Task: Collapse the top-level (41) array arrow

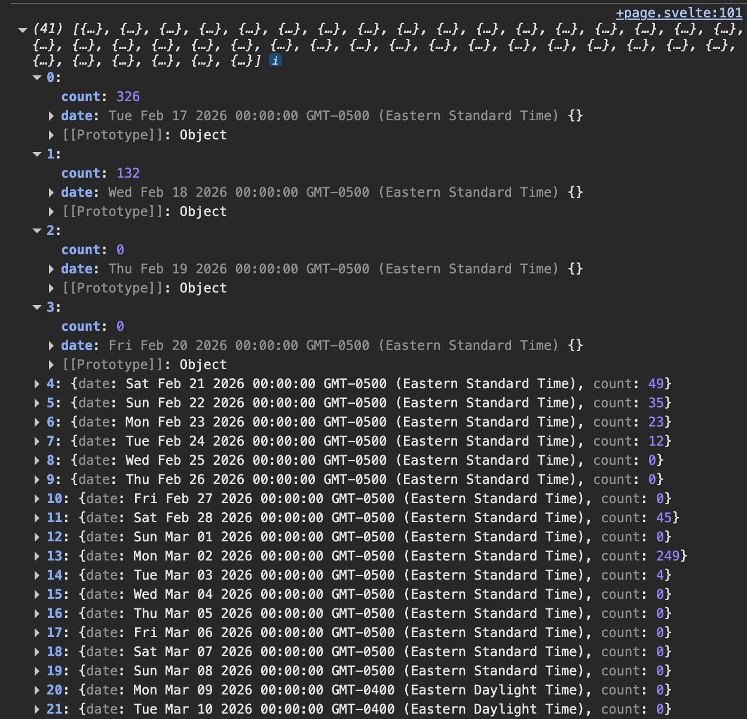Action: pos(23,29)
